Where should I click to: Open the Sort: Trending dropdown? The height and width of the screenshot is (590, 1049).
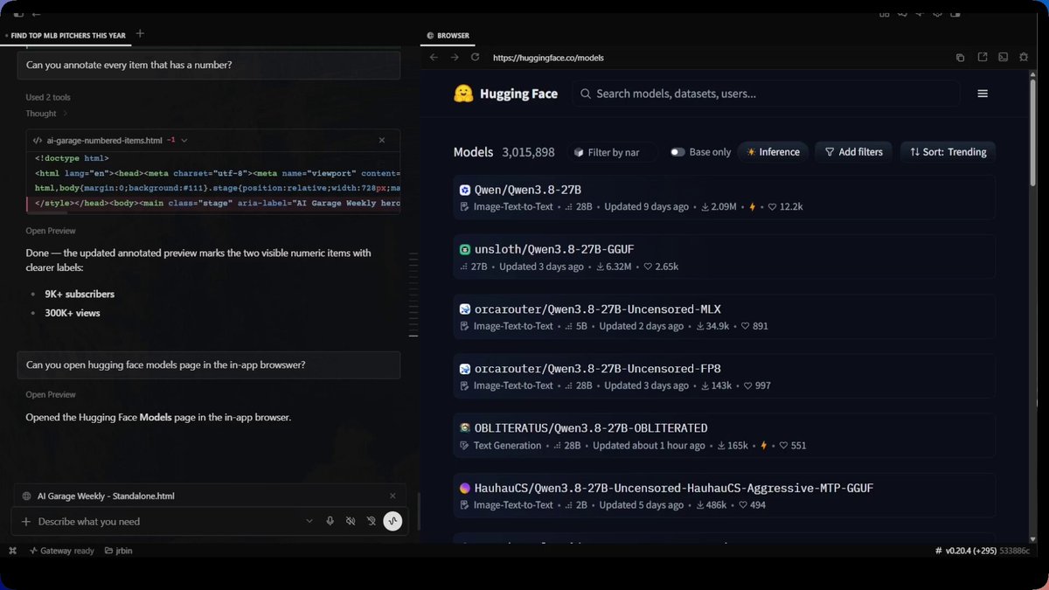pyautogui.click(x=948, y=152)
